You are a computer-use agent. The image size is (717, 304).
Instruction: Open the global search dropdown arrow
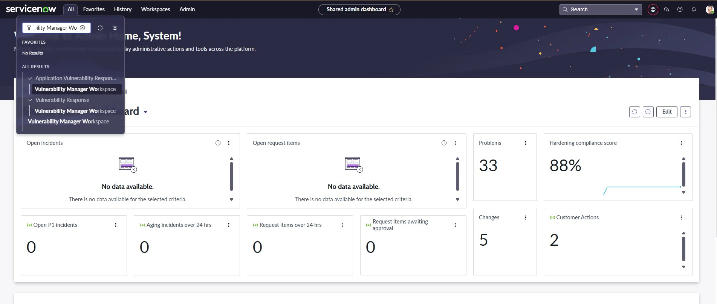click(636, 9)
